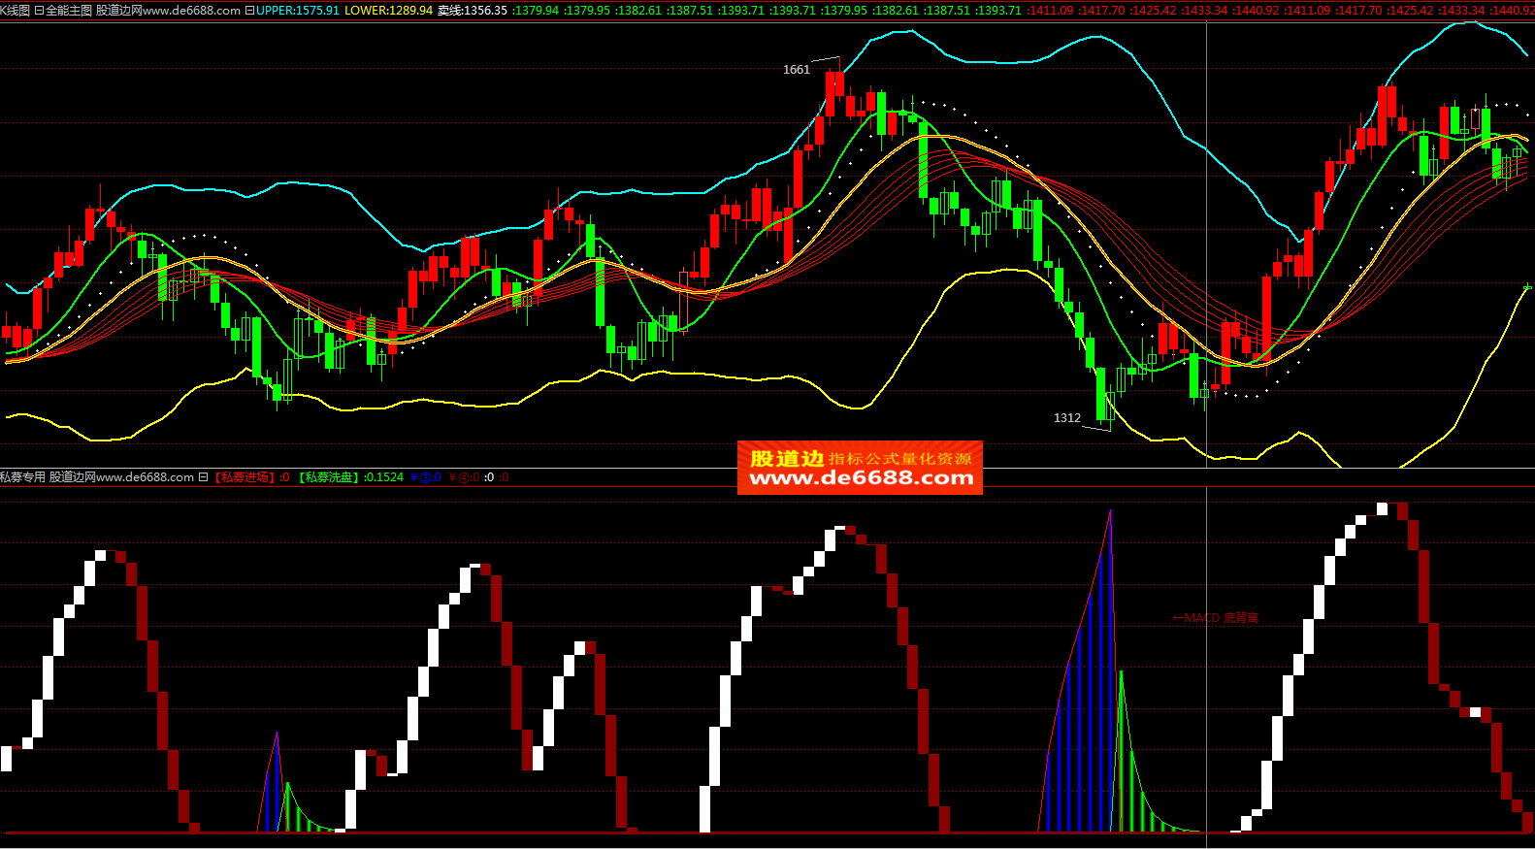Click the K线图 label in header
This screenshot has height=849, width=1535.
[15, 11]
